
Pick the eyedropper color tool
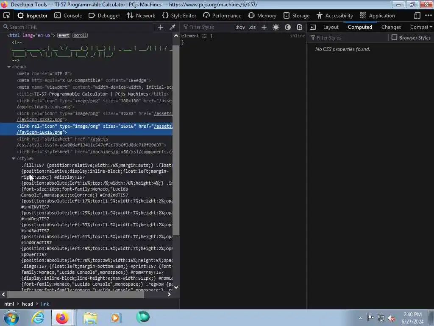[x=172, y=27]
